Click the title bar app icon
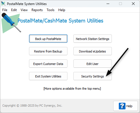 point(3,4)
